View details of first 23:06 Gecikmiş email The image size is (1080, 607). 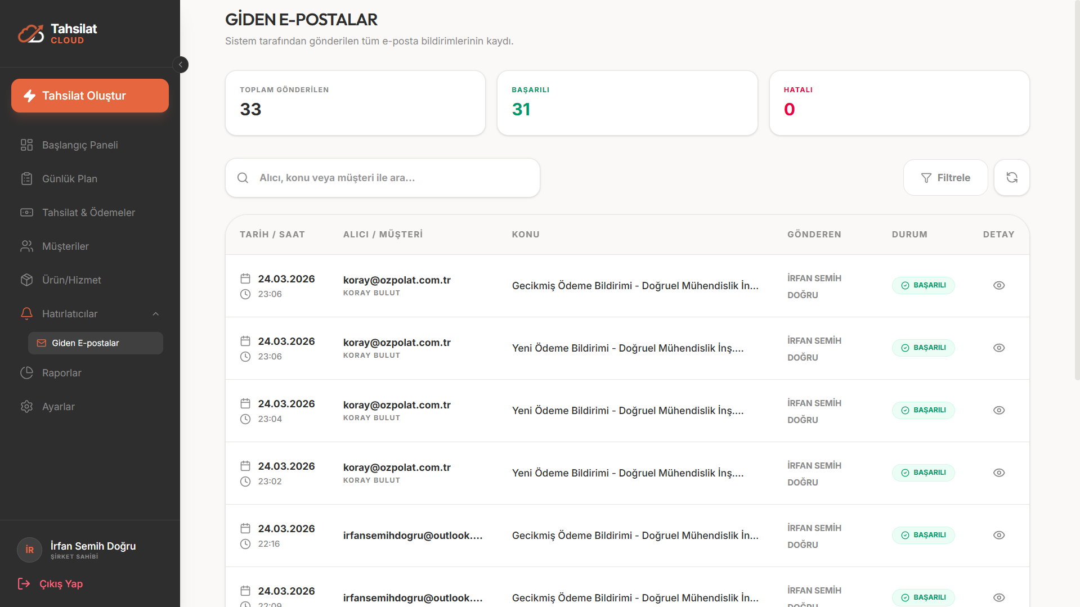(998, 286)
